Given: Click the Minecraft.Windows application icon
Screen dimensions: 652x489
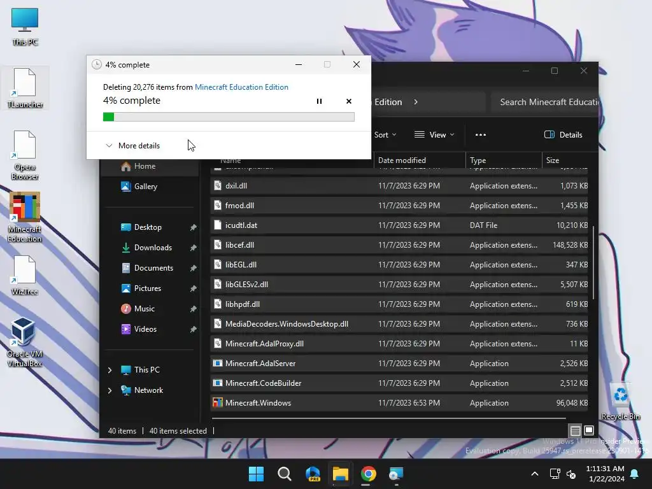Looking at the screenshot, I should click(x=218, y=402).
